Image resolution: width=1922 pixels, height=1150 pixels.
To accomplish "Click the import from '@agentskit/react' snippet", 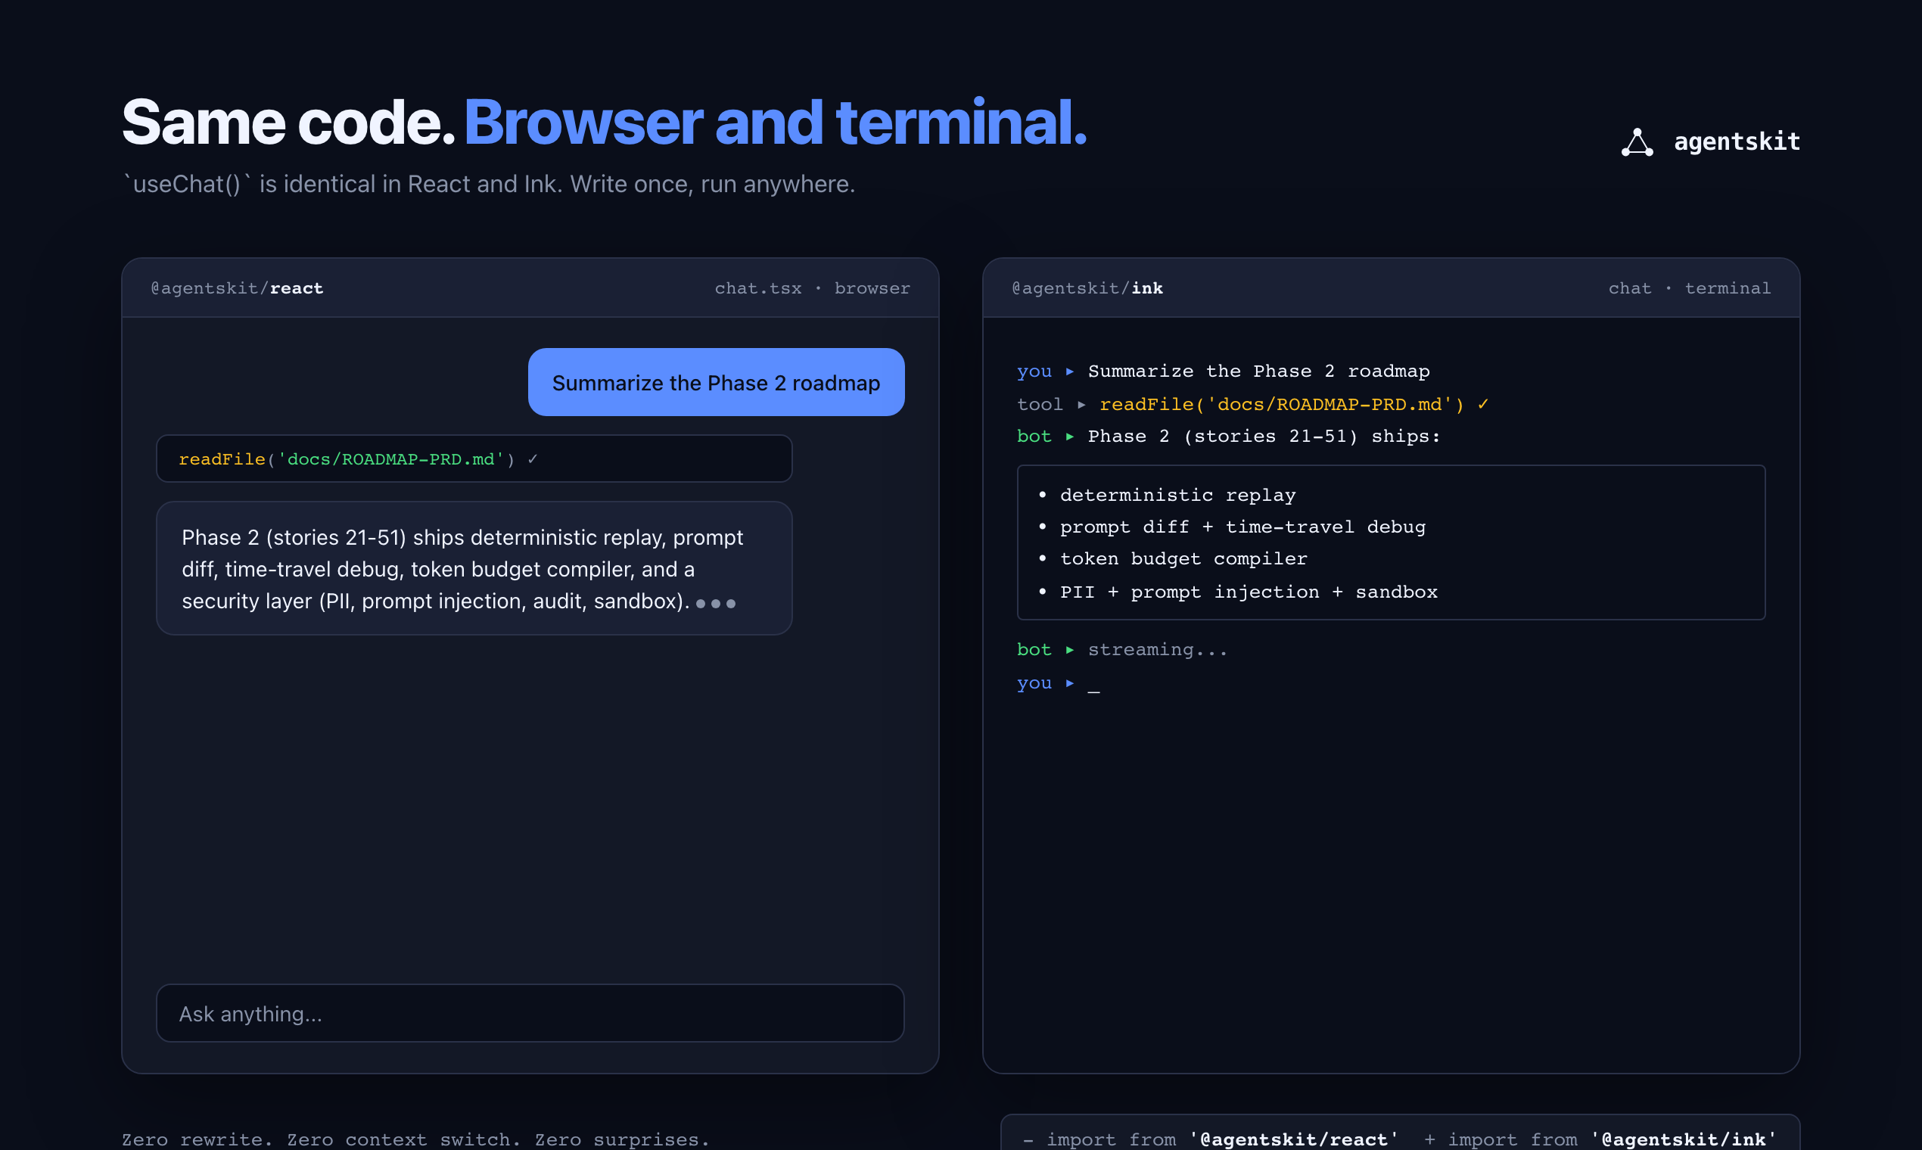I will click(x=1210, y=1139).
